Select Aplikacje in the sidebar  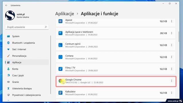pyautogui.click(x=27, y=62)
